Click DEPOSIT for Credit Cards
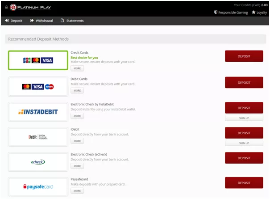This screenshot has width=270, height=199. coord(244,56)
